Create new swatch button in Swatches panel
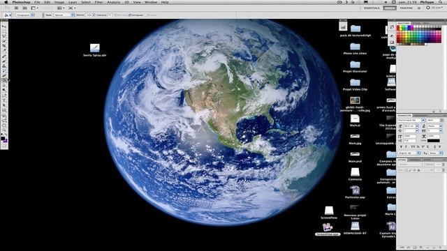Image resolution: width=447 pixels, height=251 pixels. 434,111
